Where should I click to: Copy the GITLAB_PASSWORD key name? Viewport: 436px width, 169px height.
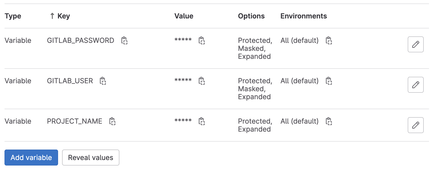click(124, 40)
